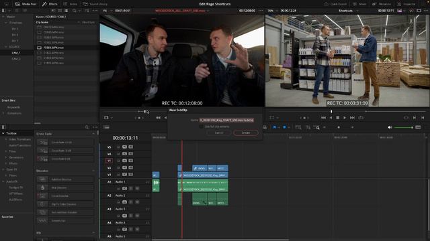Toggle auto track selector on V4
430x241 pixels.
pyautogui.click(x=124, y=154)
